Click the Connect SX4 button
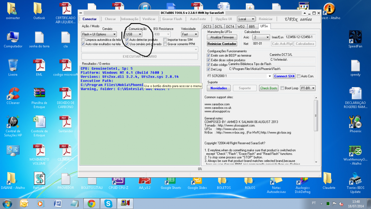The width and height of the screenshot is (371, 209). [284, 76]
